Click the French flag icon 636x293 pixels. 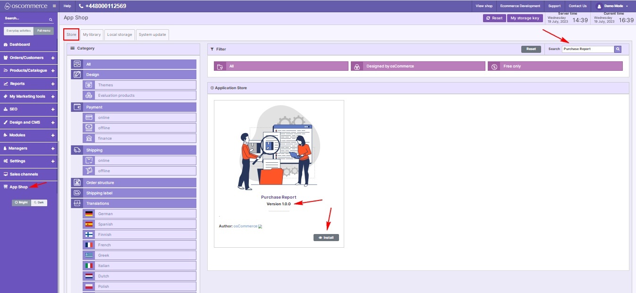89,245
